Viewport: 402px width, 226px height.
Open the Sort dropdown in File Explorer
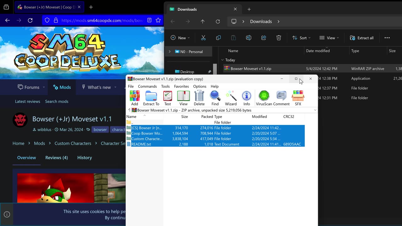click(x=301, y=38)
